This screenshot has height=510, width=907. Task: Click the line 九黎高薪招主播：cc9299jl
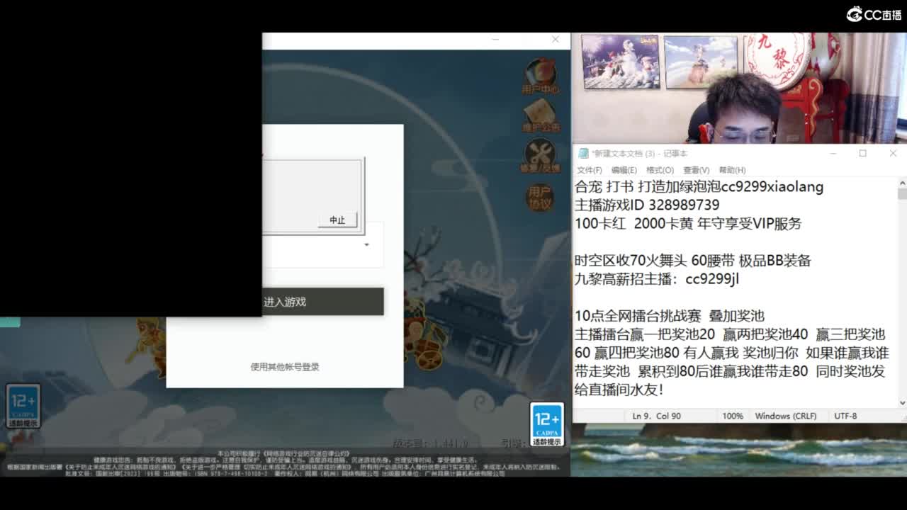coord(657,278)
